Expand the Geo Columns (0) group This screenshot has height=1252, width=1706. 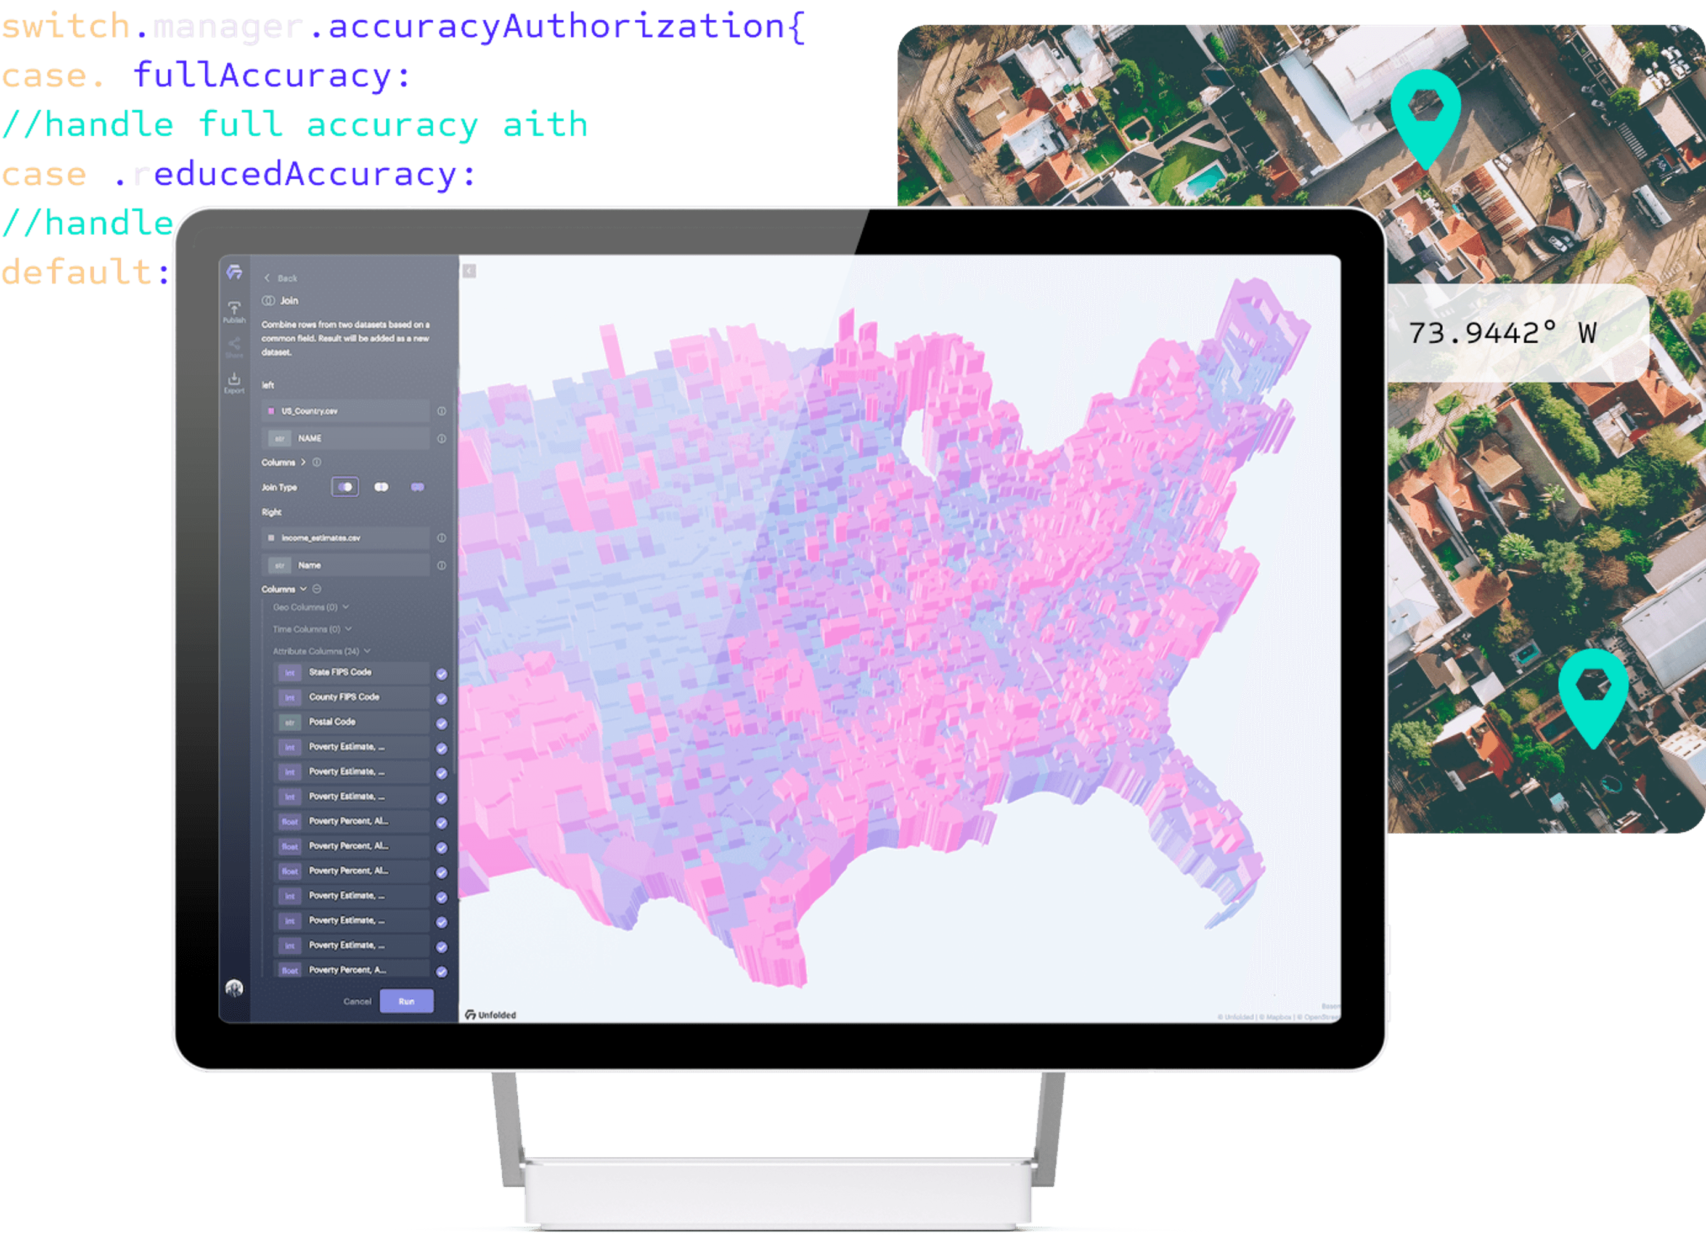click(x=311, y=608)
